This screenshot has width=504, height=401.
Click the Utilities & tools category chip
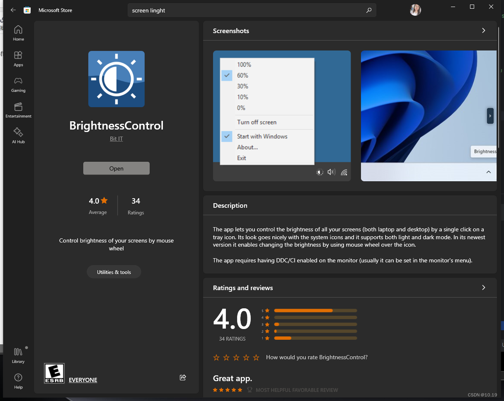tap(114, 272)
